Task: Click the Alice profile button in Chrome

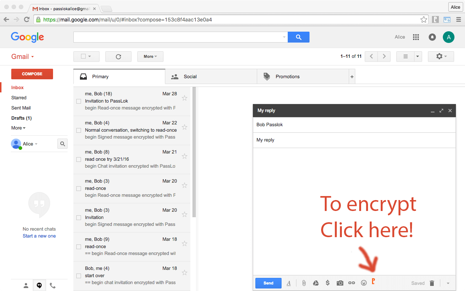Action: coord(456,7)
